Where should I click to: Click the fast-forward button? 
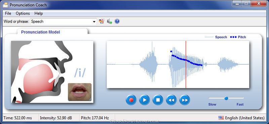point(185,100)
